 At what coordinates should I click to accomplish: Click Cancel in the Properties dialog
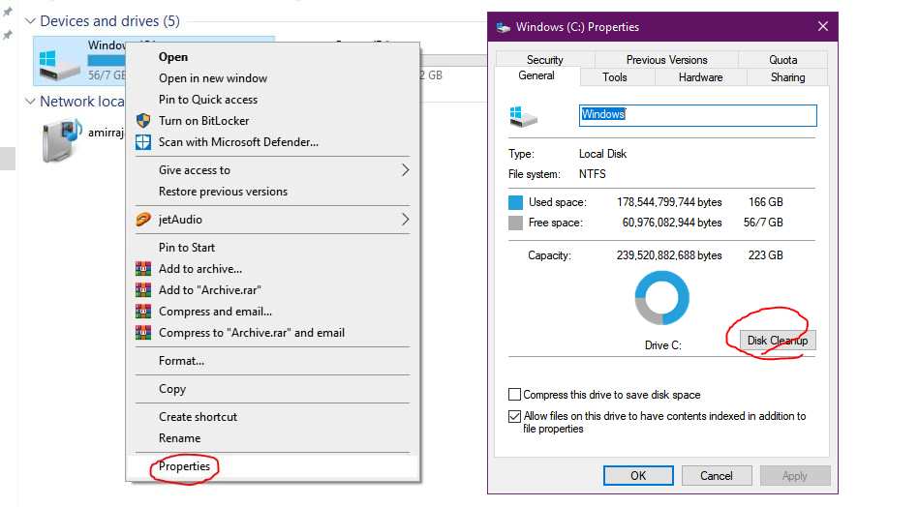coord(717,475)
